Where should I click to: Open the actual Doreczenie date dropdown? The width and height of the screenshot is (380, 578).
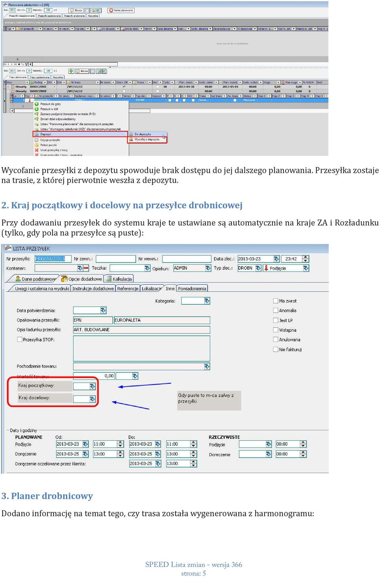(x=269, y=454)
